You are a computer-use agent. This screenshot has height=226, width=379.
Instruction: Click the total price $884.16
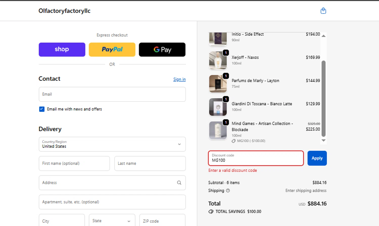[317, 204]
